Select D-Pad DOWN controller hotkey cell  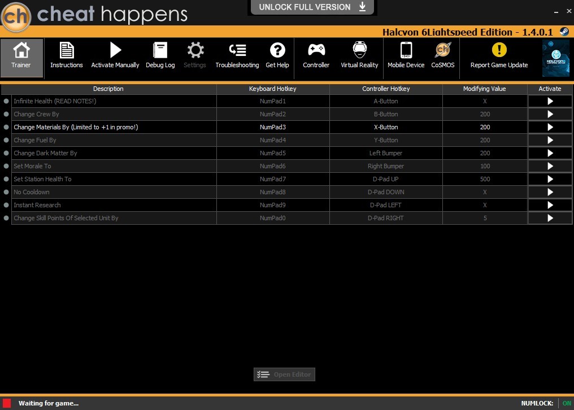(x=386, y=192)
